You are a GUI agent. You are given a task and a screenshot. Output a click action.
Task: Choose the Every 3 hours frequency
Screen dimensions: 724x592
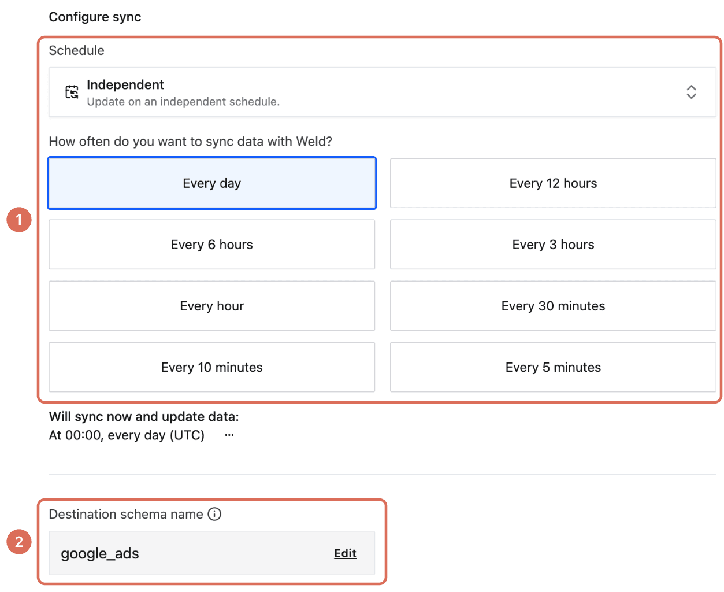pyautogui.click(x=553, y=245)
